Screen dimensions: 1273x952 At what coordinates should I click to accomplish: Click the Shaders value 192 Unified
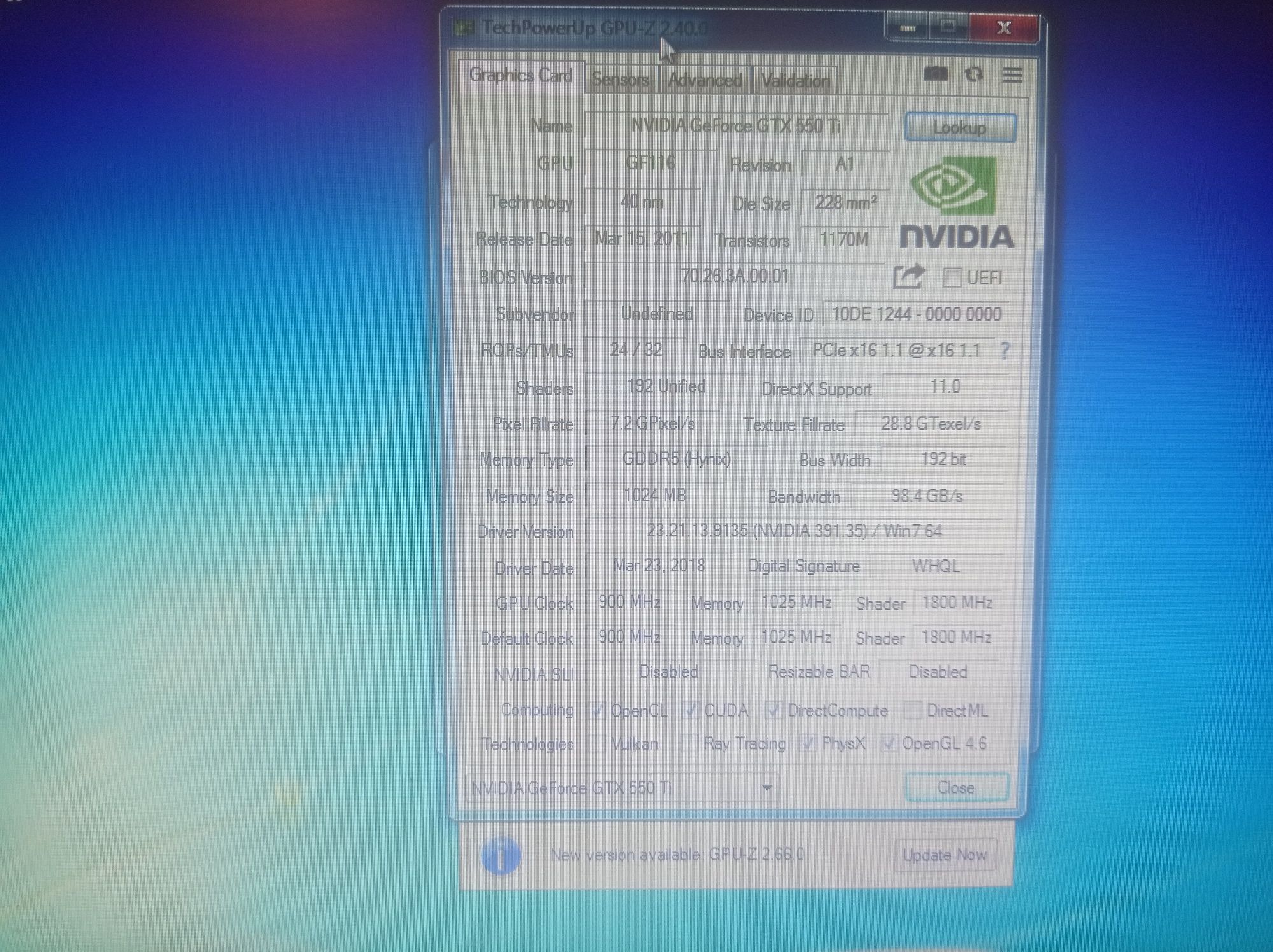pyautogui.click(x=666, y=386)
